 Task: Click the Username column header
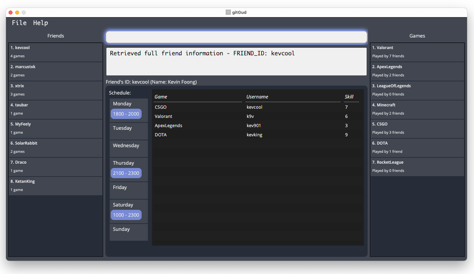[x=293, y=97]
